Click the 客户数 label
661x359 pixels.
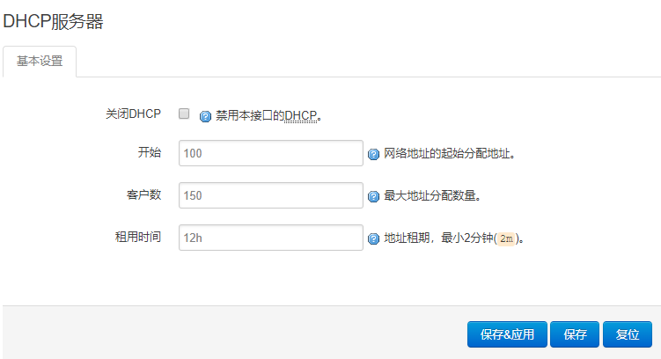(143, 194)
